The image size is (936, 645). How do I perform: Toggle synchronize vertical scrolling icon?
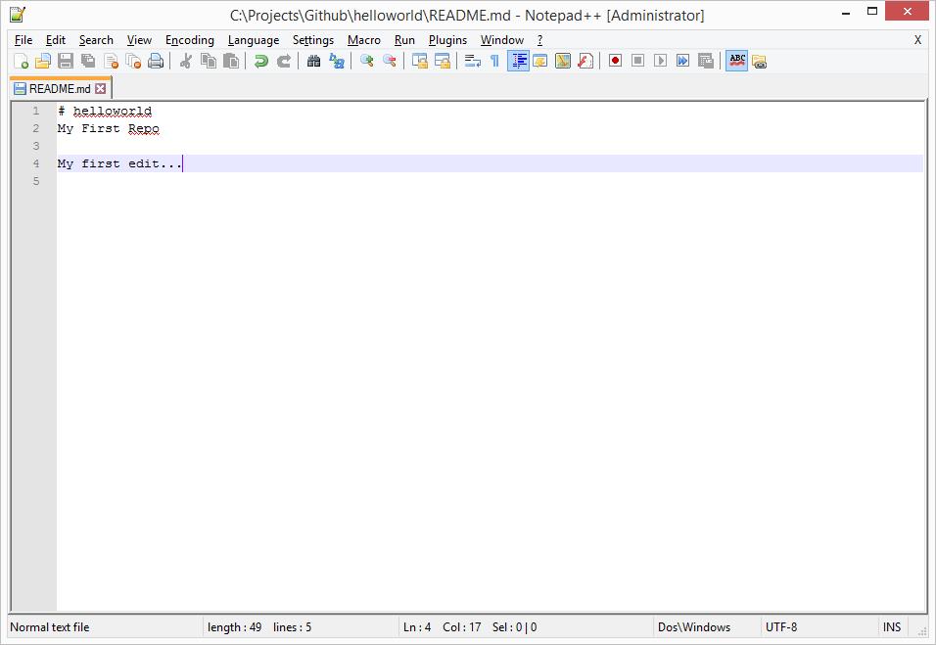(420, 61)
